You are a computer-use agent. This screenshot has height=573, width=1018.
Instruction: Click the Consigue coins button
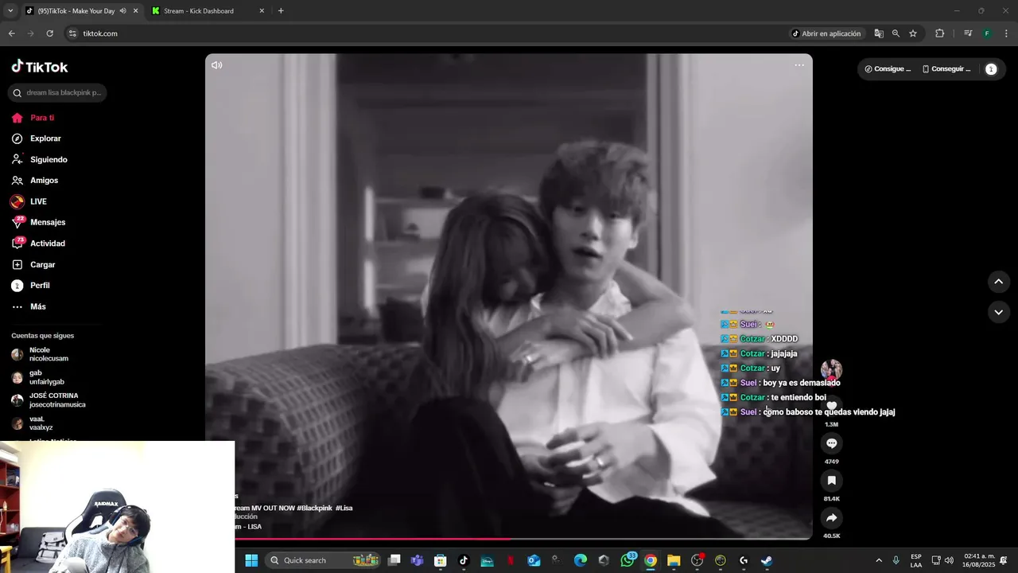coord(888,69)
